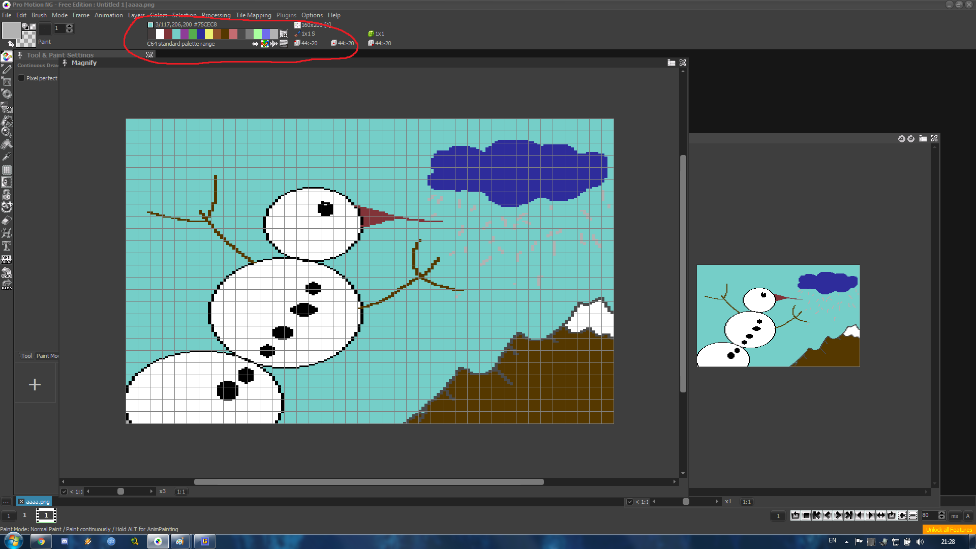Select the Paint/Brush tool
This screenshot has height=549, width=976.
point(7,68)
